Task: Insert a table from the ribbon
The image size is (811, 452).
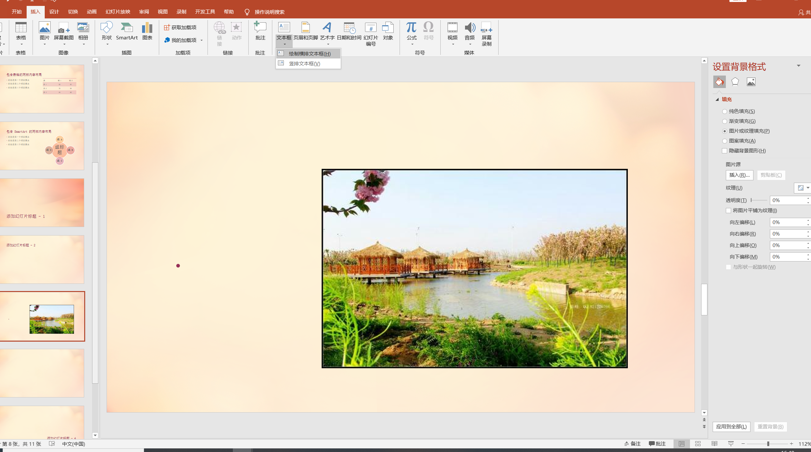Action: 21,33
